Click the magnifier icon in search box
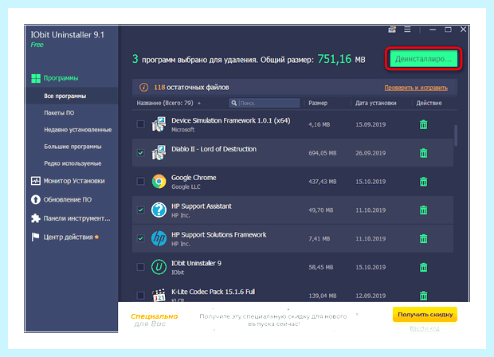 pos(233,103)
